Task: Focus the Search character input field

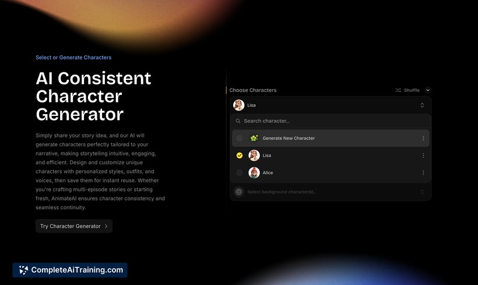Action: (331, 121)
